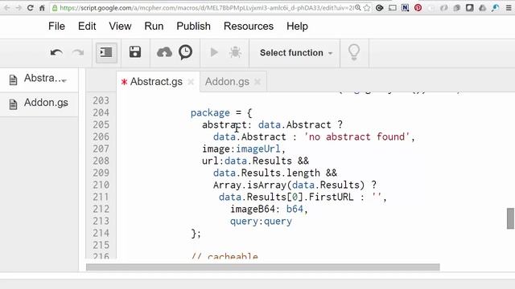Click the '// cacheable' comment
Image resolution: width=515 pixels, height=289 pixels.
point(225,256)
